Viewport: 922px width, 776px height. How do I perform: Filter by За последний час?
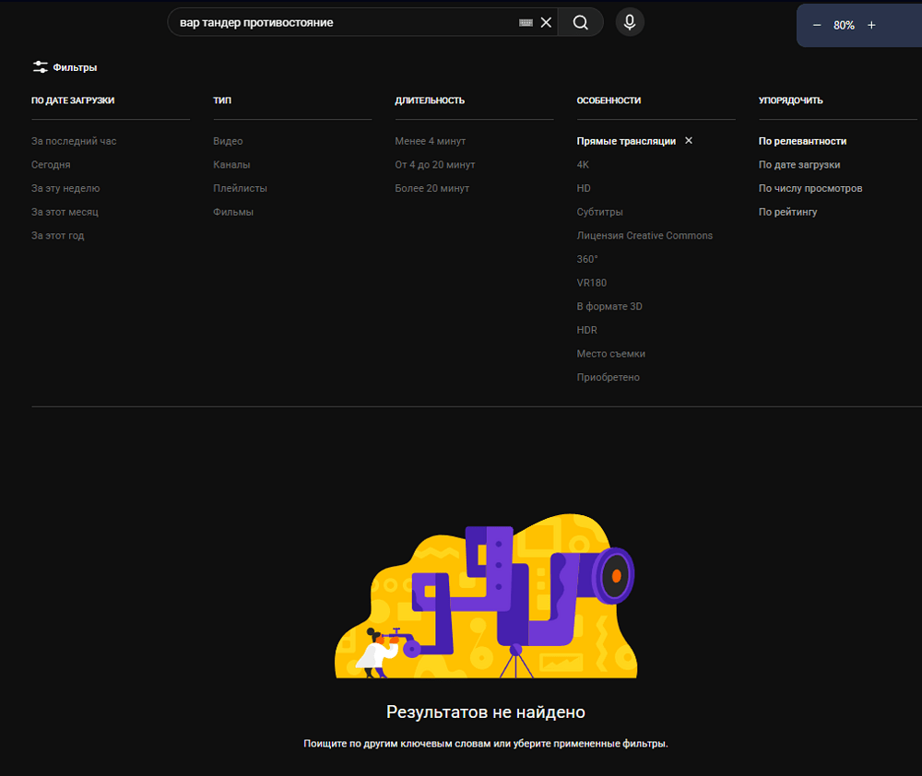coord(74,141)
